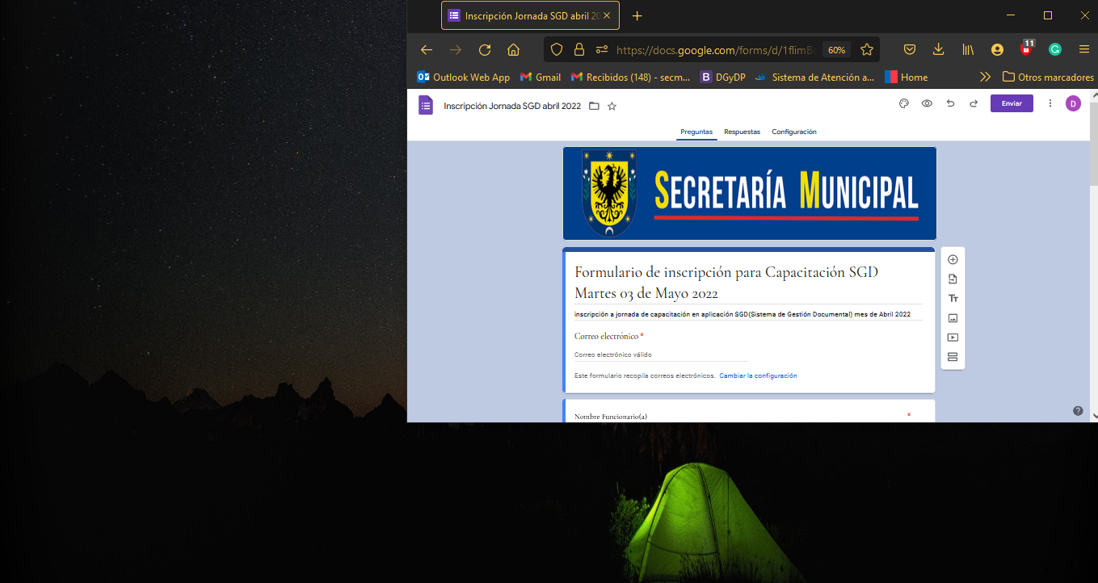Undo the last form change
This screenshot has width=1098, height=583.
pyautogui.click(x=950, y=104)
